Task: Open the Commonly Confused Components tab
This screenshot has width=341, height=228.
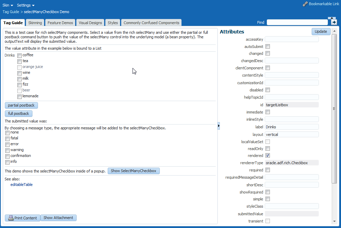Action: click(152, 23)
